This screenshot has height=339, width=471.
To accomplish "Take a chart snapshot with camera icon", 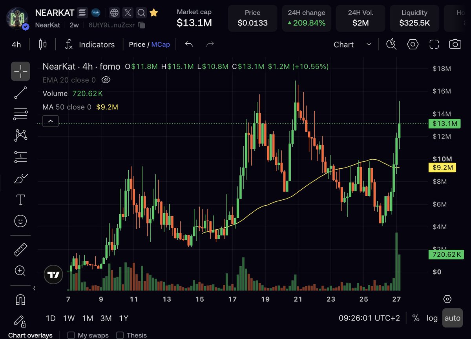I will [x=455, y=44].
